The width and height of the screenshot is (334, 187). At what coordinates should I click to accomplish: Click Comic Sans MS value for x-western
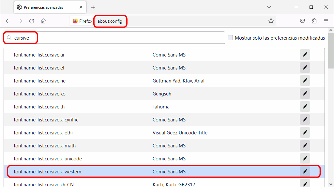pos(169,171)
